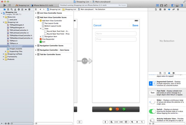The height and width of the screenshot is (125, 186).
Task: Open the File inspector tab icon
Action: (156, 10)
